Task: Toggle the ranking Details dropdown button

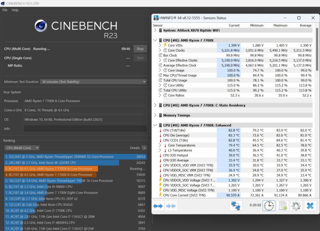Action: pos(144,148)
